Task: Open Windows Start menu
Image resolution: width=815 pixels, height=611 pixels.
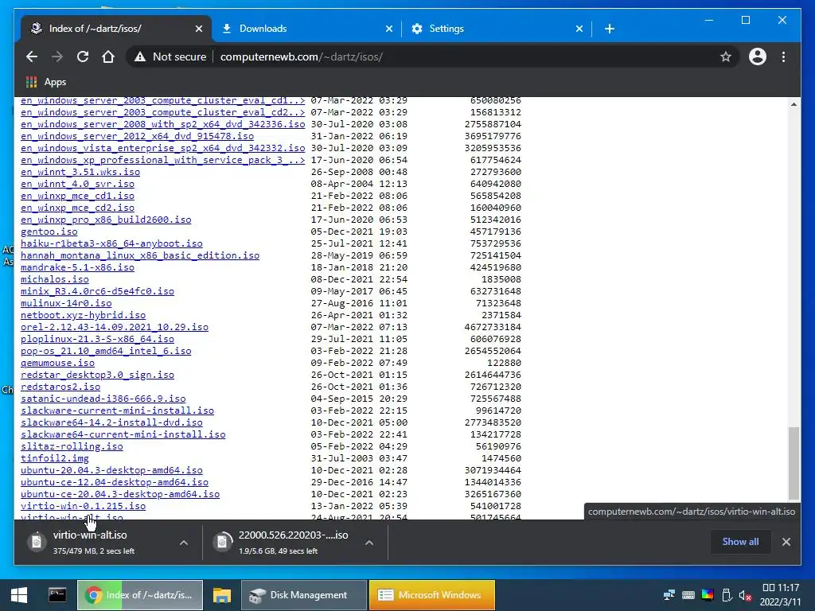Action: (x=19, y=595)
